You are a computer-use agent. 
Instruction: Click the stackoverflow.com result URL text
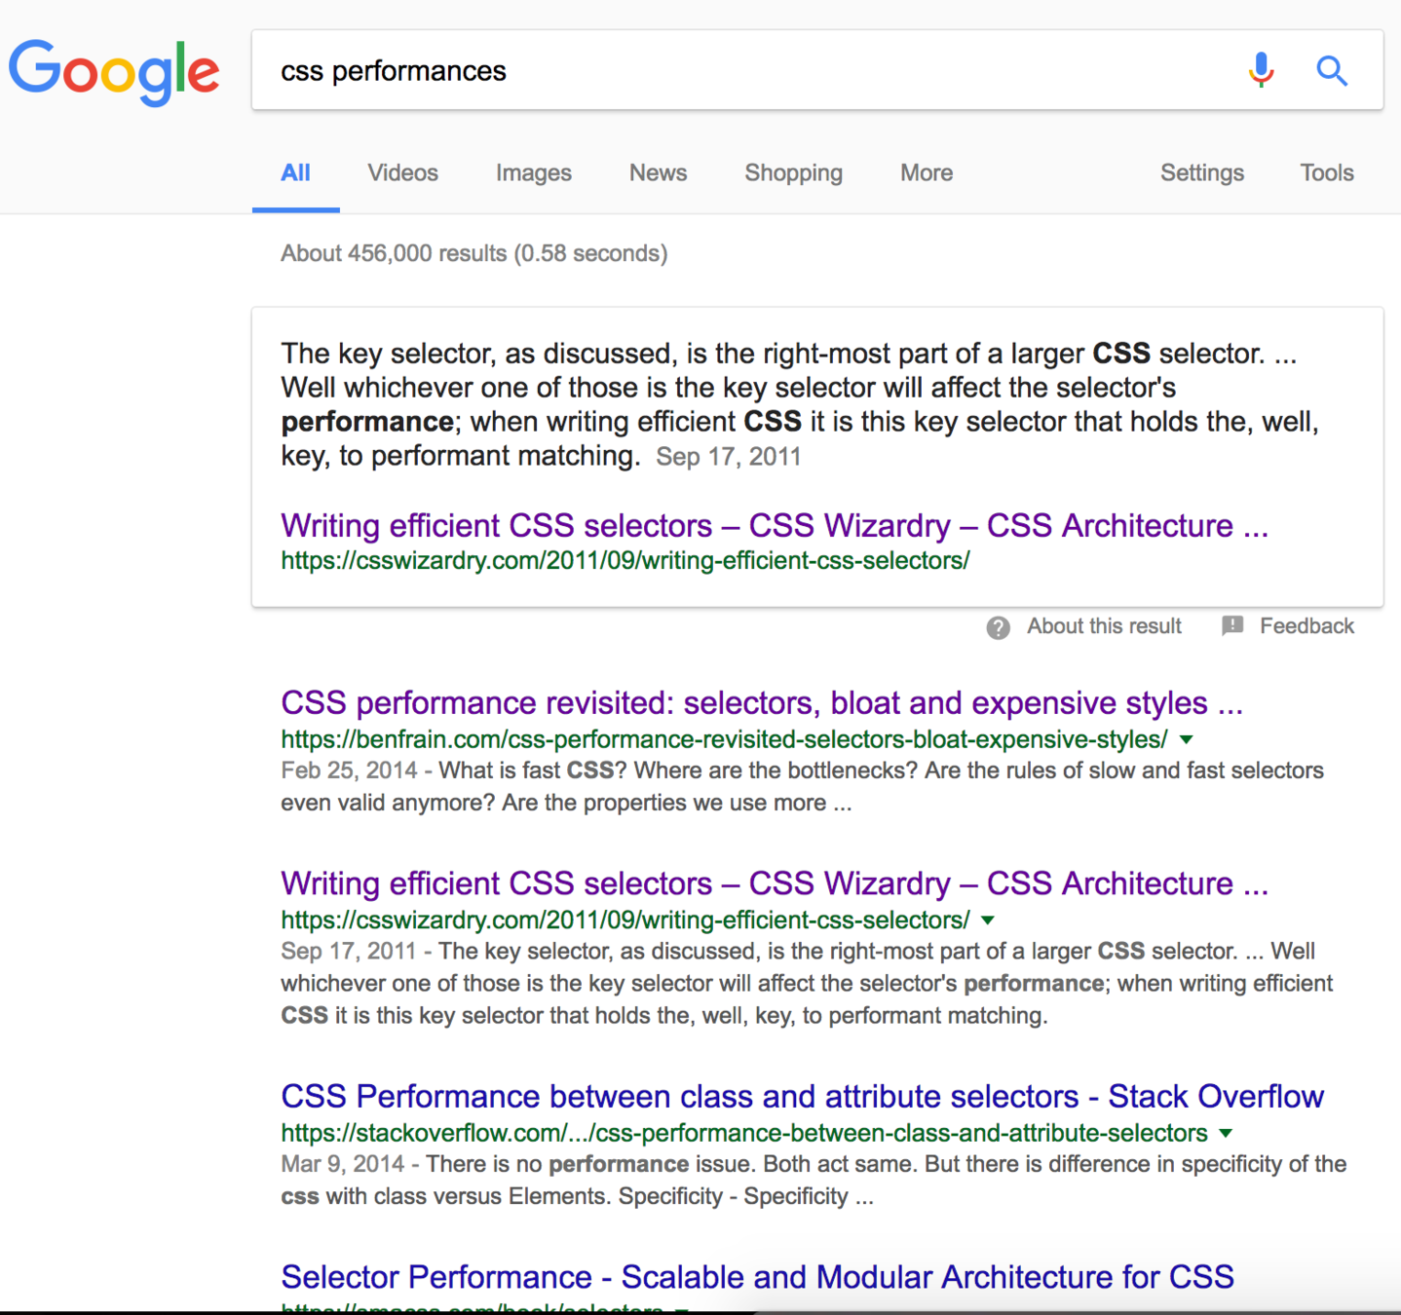point(744,1133)
